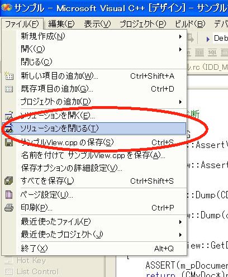Open the 編集(E) menu
Screen dimensions: 228x277
(x=61, y=24)
